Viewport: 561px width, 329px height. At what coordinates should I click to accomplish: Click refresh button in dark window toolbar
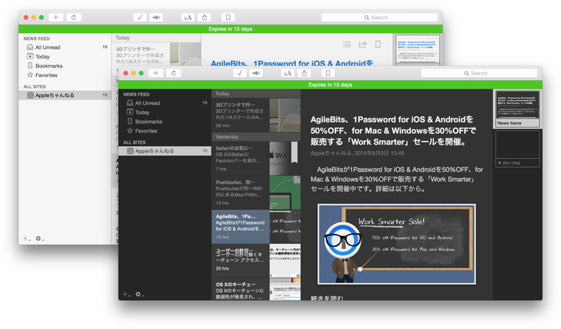tap(174, 73)
